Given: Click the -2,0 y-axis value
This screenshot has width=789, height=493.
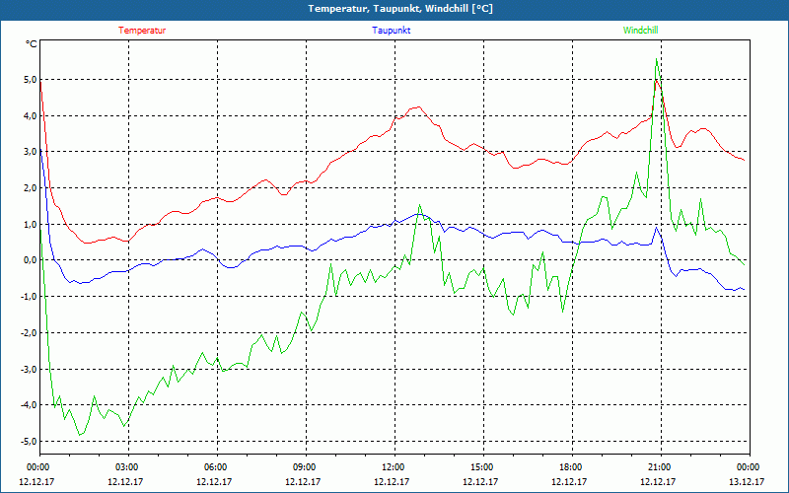Looking at the screenshot, I should pos(29,333).
